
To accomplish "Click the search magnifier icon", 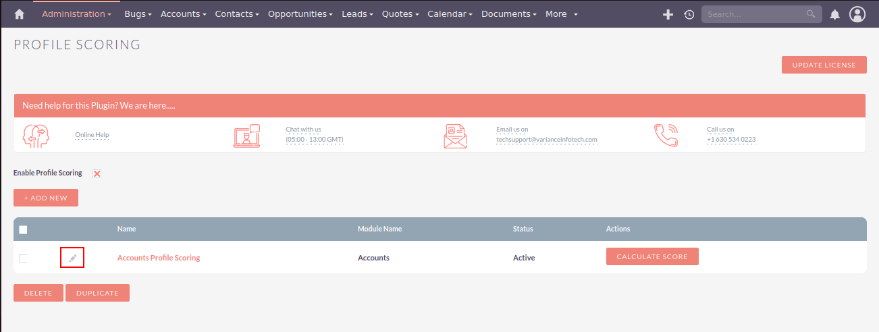I will [x=811, y=13].
